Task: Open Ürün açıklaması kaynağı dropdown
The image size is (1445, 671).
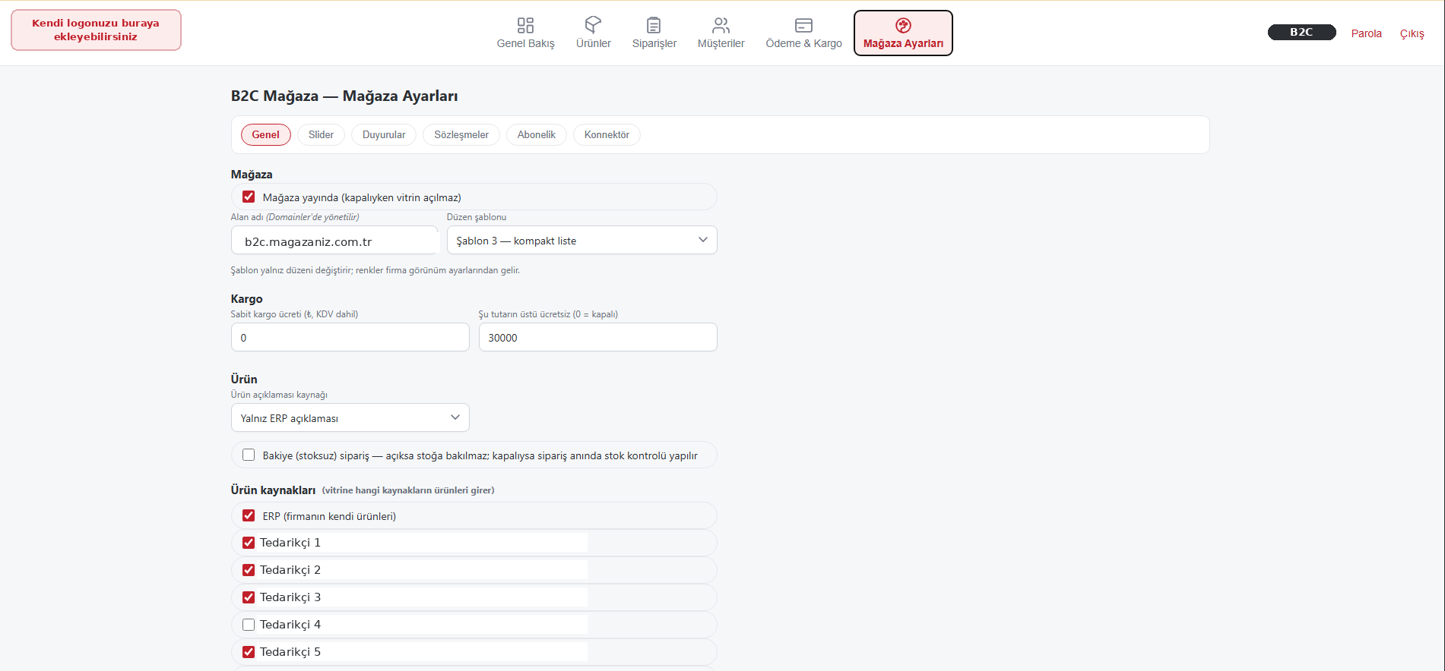Action: (350, 417)
